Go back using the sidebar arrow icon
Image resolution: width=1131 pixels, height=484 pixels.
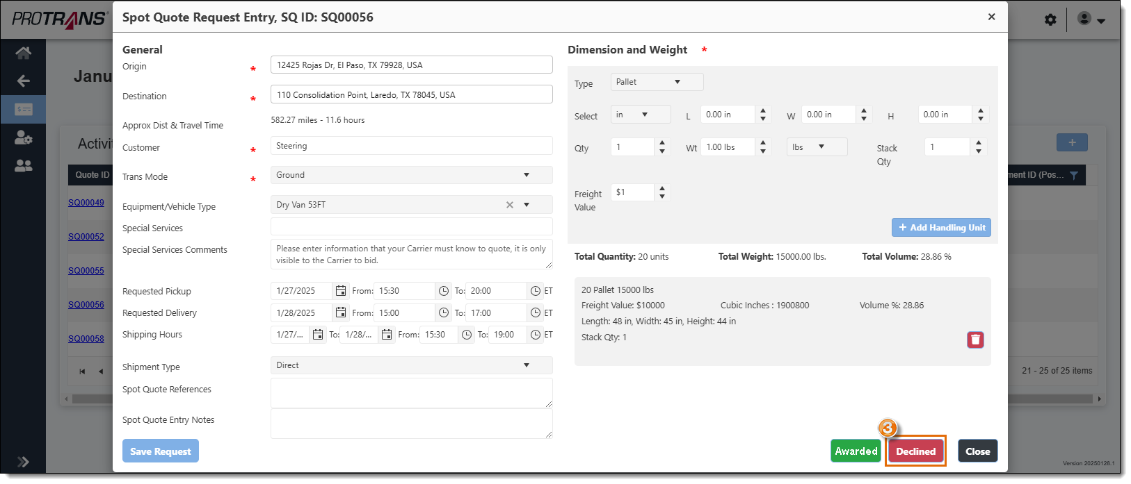coord(23,81)
